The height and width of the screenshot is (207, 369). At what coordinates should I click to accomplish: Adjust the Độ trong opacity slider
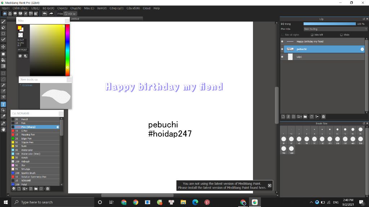[329, 24]
